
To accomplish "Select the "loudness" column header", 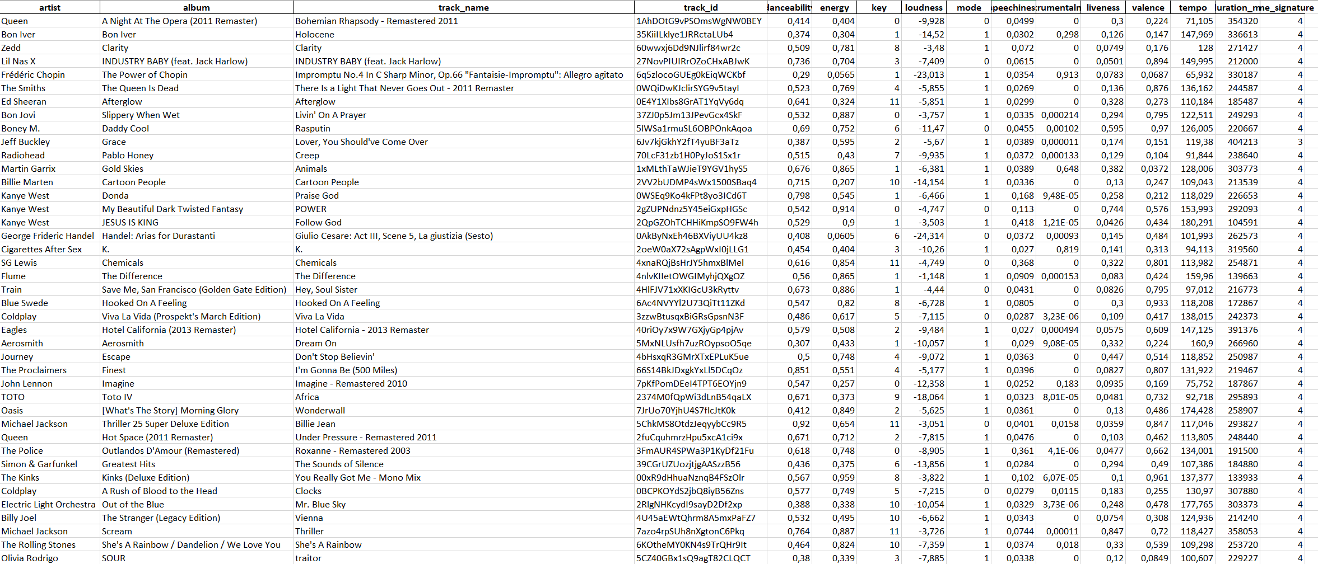I will pos(924,7).
